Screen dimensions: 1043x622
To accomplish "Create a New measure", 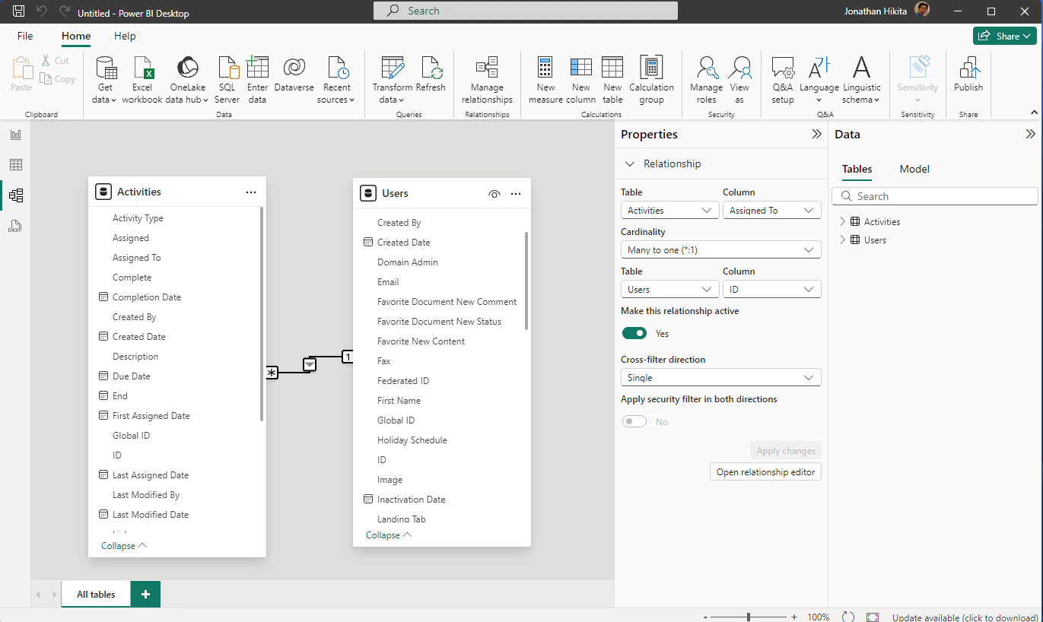I will [545, 79].
